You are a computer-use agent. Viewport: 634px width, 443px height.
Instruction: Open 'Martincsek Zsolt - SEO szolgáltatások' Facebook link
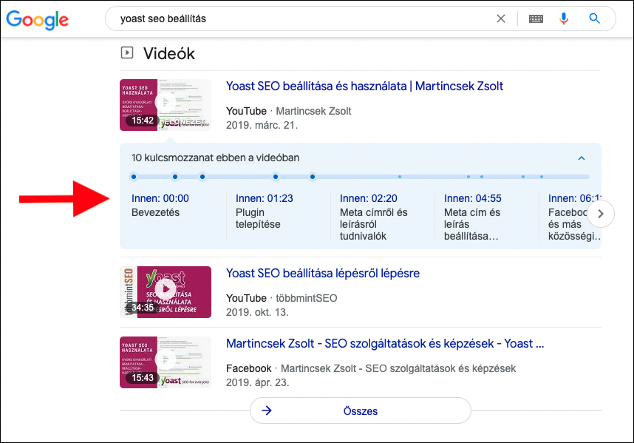pyautogui.click(x=385, y=344)
